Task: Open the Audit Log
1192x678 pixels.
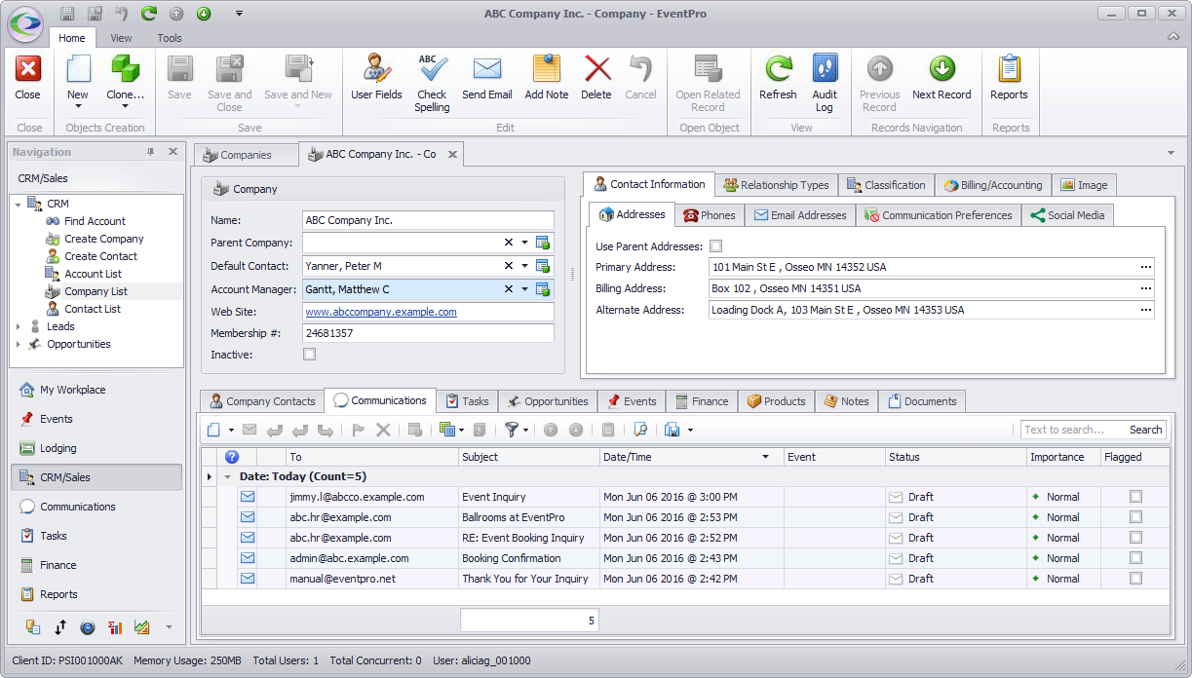Action: click(x=825, y=83)
